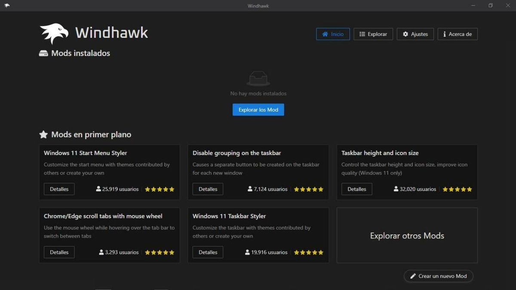Click the users icon next to 32,020 usuarios

point(396,189)
